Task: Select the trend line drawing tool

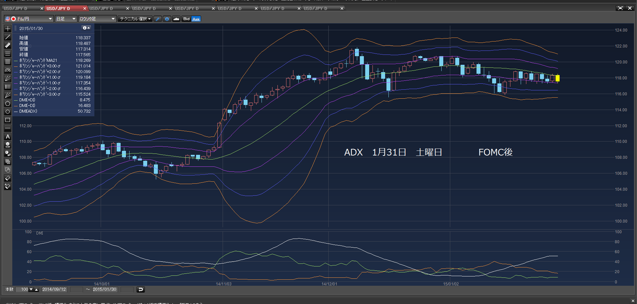Action: pyautogui.click(x=8, y=37)
